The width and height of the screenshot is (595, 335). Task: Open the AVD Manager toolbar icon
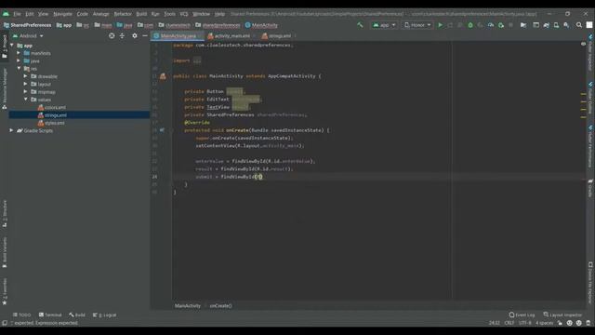(x=556, y=25)
